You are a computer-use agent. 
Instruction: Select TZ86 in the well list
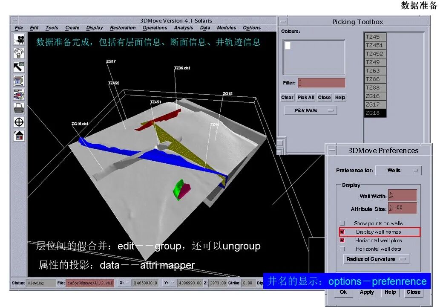[x=375, y=79]
